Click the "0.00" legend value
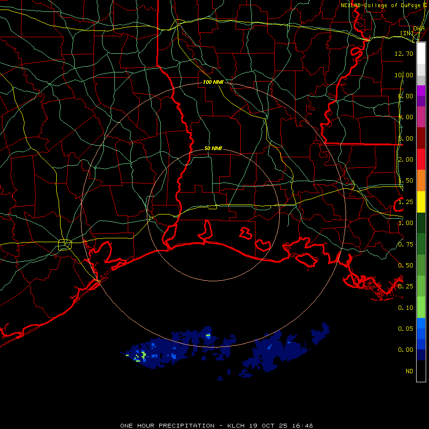The width and height of the screenshot is (429, 429). (406, 350)
